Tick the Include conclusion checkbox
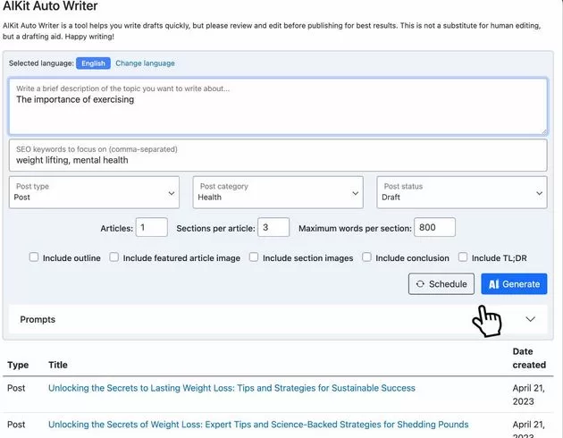563x438 pixels. [366, 257]
